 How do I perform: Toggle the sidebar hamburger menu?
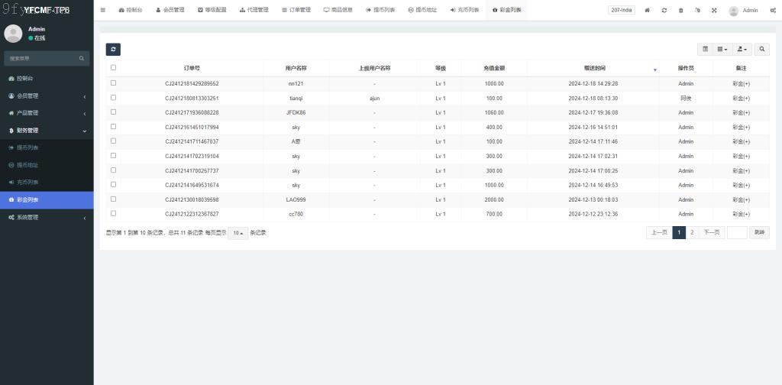pos(103,10)
